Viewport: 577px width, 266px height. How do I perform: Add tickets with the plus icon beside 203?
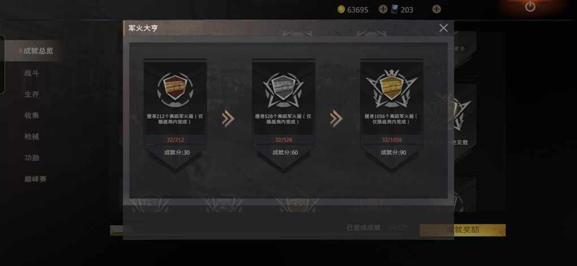pyautogui.click(x=437, y=9)
